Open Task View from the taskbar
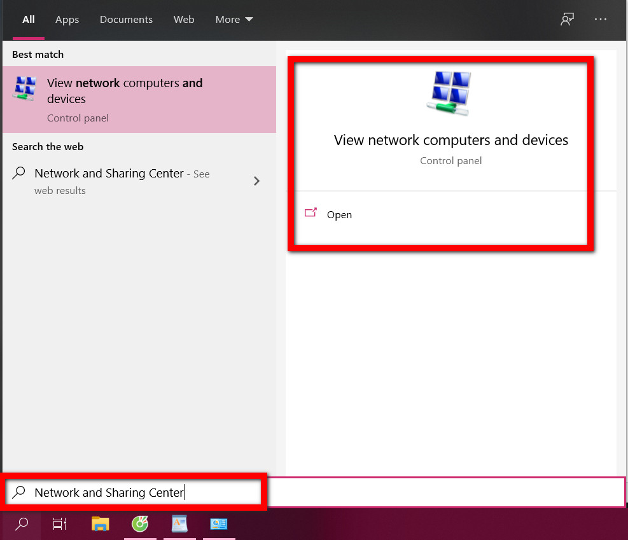The image size is (628, 540). click(x=60, y=523)
